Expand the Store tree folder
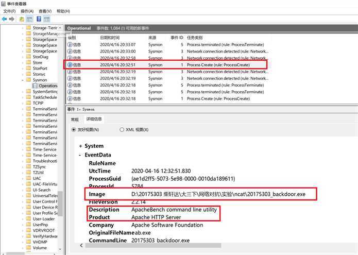 tap(23, 62)
